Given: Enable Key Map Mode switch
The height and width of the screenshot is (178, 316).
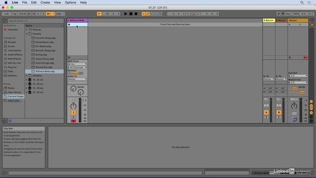Looking at the screenshot, I should pyautogui.click(x=288, y=14).
